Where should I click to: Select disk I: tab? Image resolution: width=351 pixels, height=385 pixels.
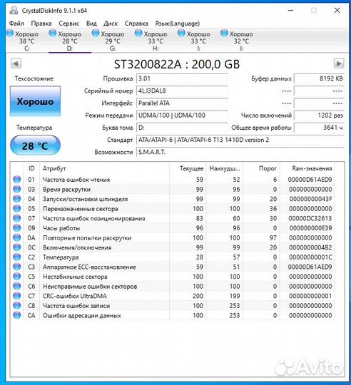[x=198, y=41]
